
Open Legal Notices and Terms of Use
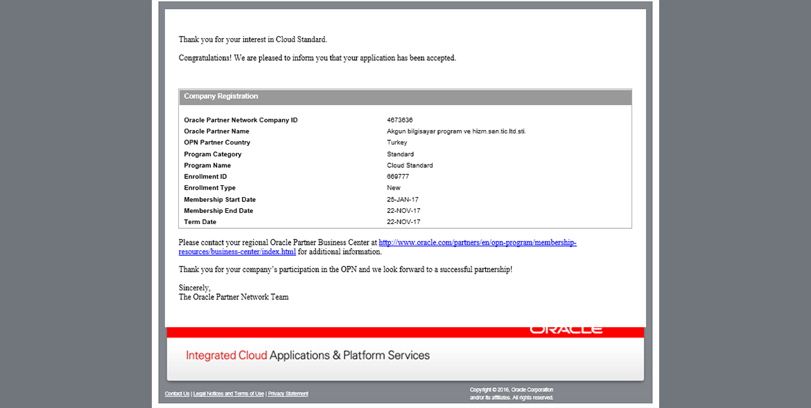point(229,393)
